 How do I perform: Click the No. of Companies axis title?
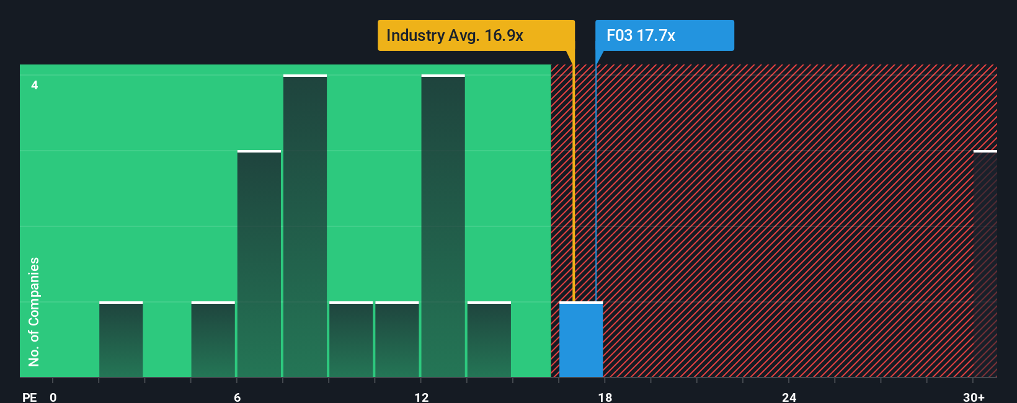(x=34, y=312)
